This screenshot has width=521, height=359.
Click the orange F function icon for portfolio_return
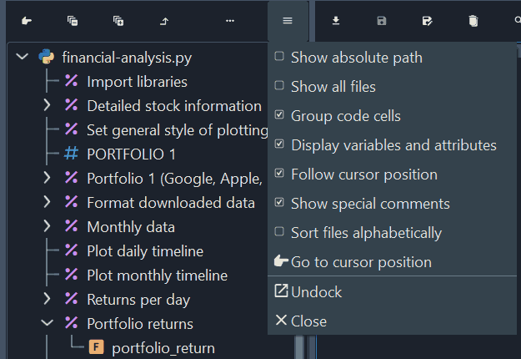97,347
